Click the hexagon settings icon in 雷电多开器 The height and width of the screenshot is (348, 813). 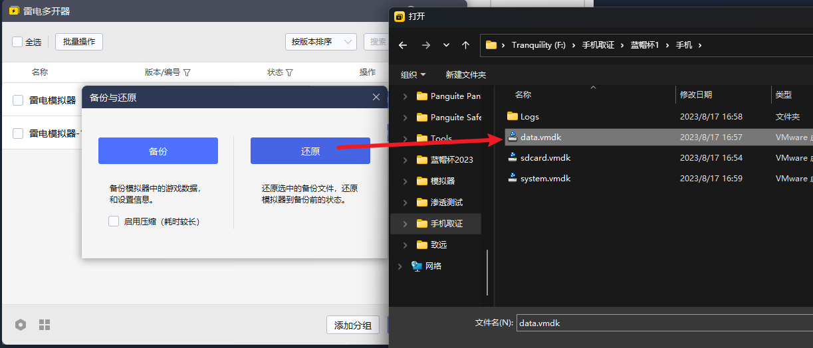(x=21, y=325)
